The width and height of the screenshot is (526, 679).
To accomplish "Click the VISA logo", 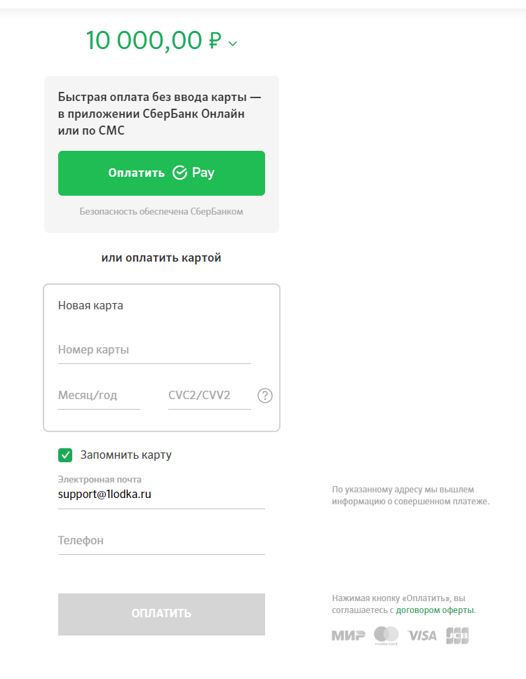I will click(x=422, y=636).
